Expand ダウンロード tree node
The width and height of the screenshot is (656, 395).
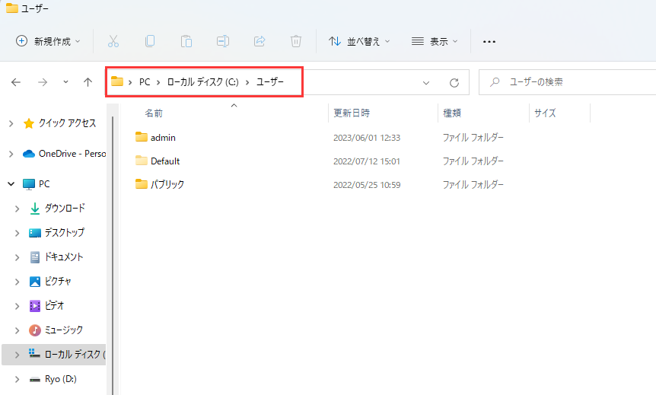pyautogui.click(x=18, y=209)
